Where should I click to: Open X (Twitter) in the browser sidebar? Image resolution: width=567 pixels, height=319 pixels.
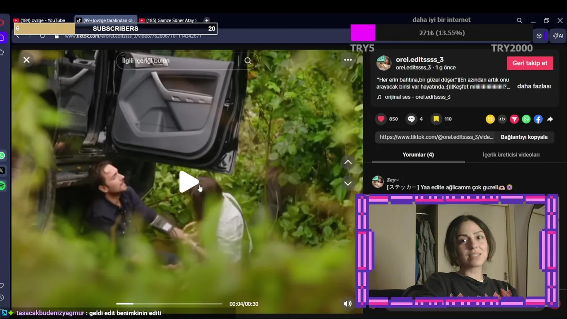2,171
